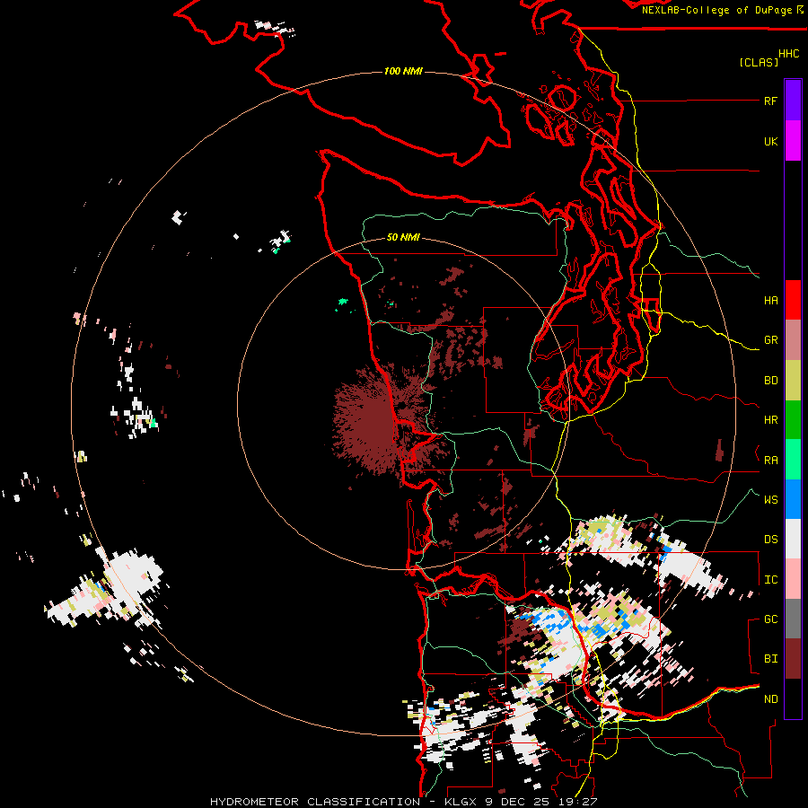Click the KLGX radar site identifier
Viewport: 808px width, 808px height.
tap(461, 802)
